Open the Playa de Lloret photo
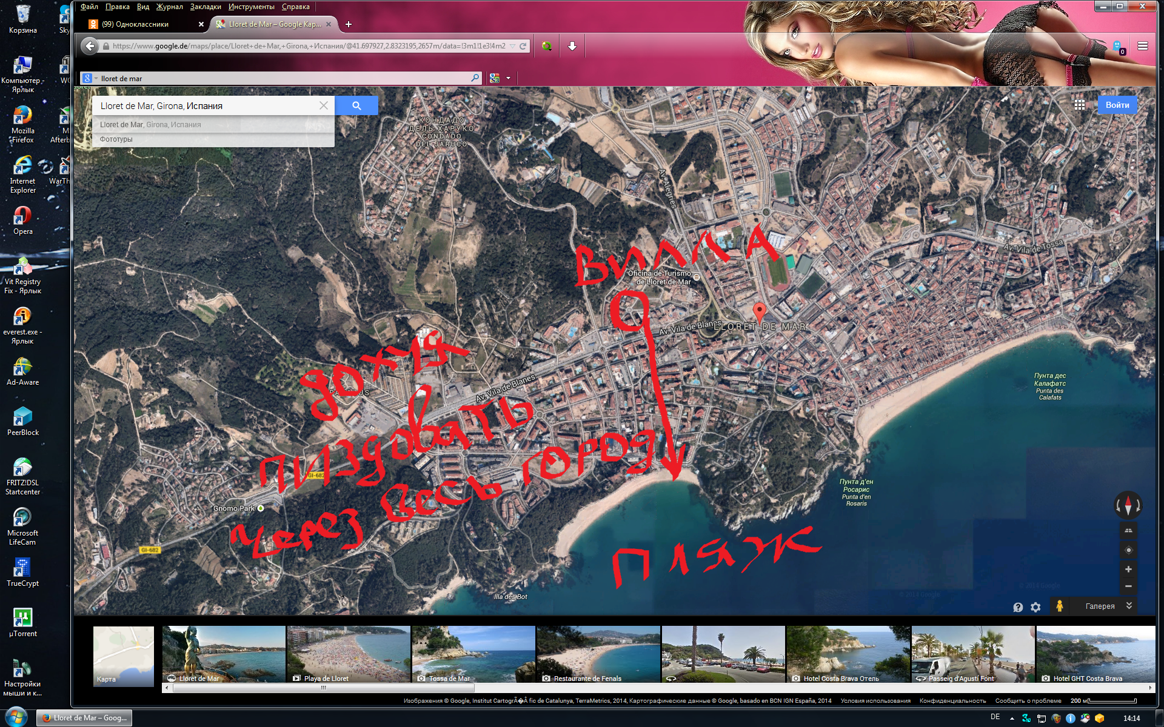The image size is (1164, 727). tap(349, 654)
